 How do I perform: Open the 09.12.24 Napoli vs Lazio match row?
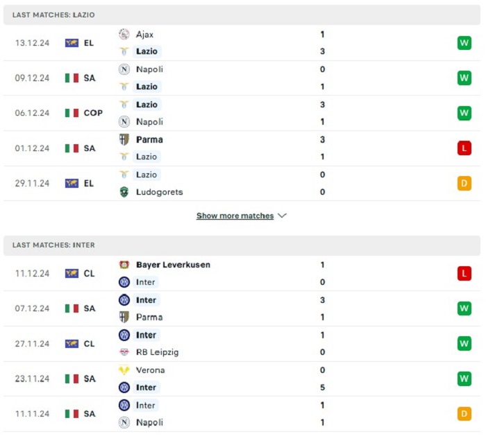242,78
